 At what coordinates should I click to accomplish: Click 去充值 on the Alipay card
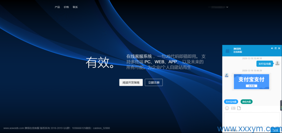coord(251,86)
